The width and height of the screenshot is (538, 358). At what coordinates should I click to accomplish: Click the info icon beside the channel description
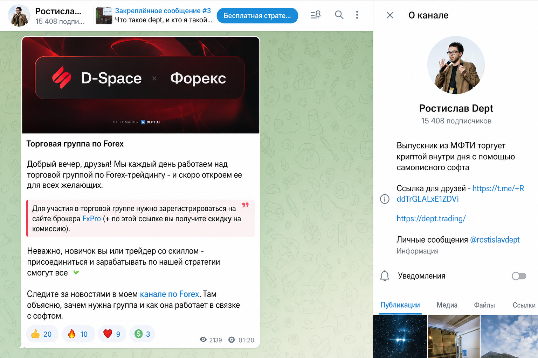385,199
